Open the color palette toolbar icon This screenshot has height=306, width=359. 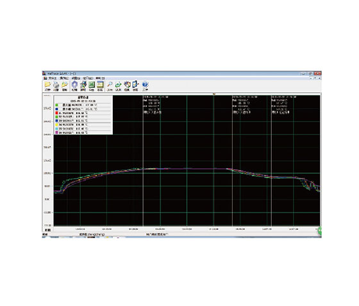[x=127, y=85]
